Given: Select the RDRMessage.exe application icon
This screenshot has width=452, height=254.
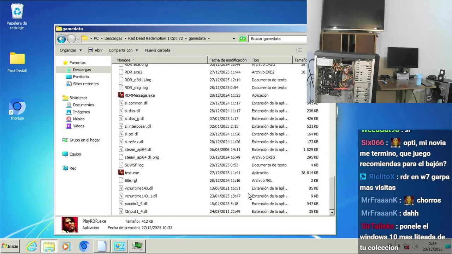Looking at the screenshot, I should [121, 95].
